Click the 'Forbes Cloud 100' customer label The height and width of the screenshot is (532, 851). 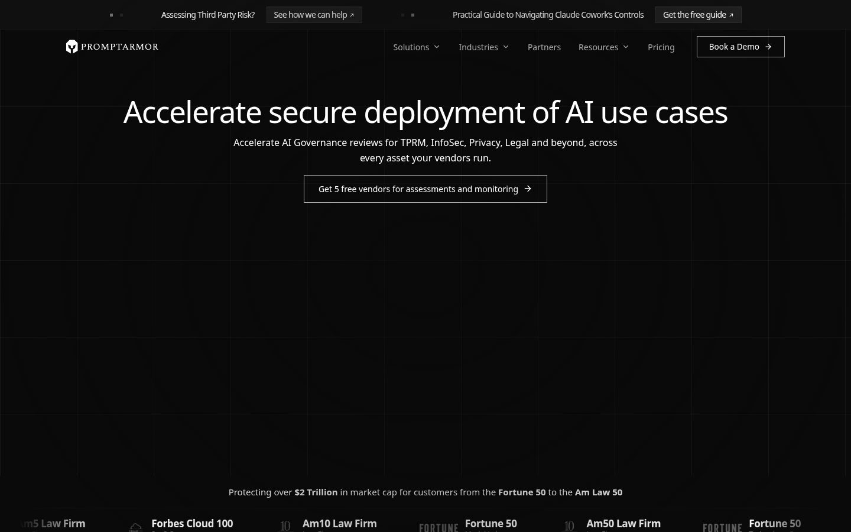pyautogui.click(x=192, y=524)
